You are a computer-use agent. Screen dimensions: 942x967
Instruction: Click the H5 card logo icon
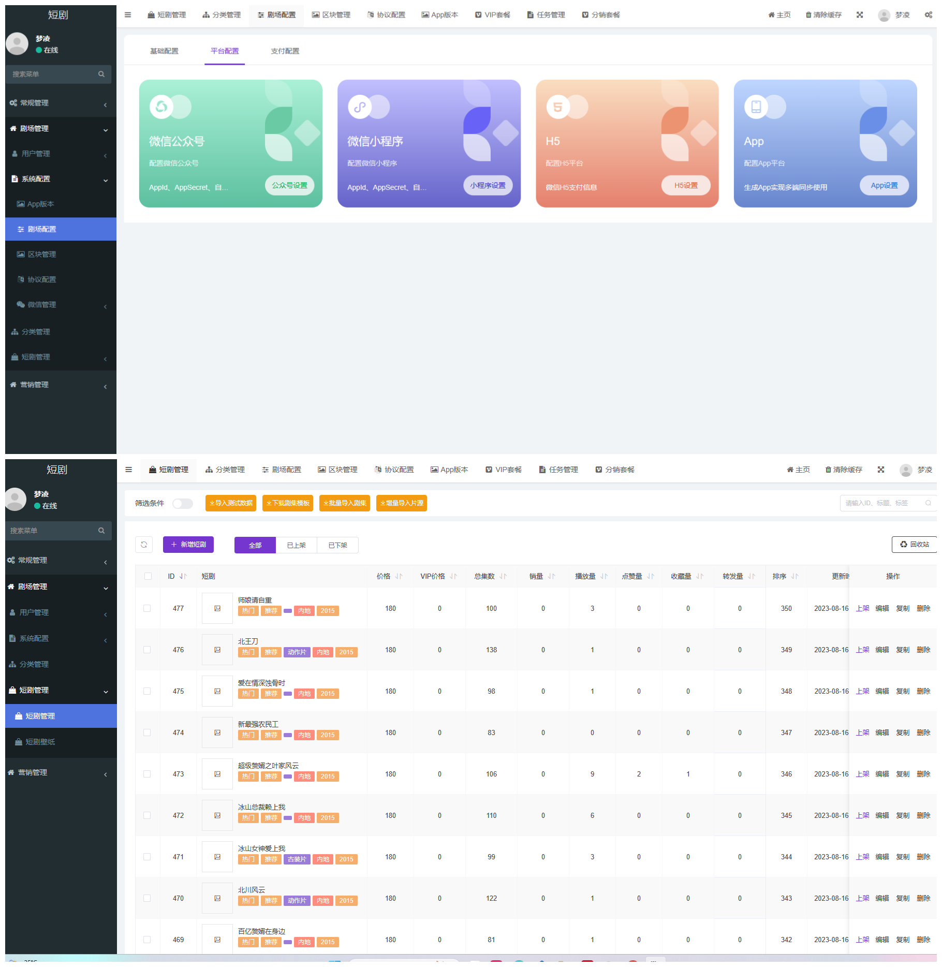coord(558,107)
